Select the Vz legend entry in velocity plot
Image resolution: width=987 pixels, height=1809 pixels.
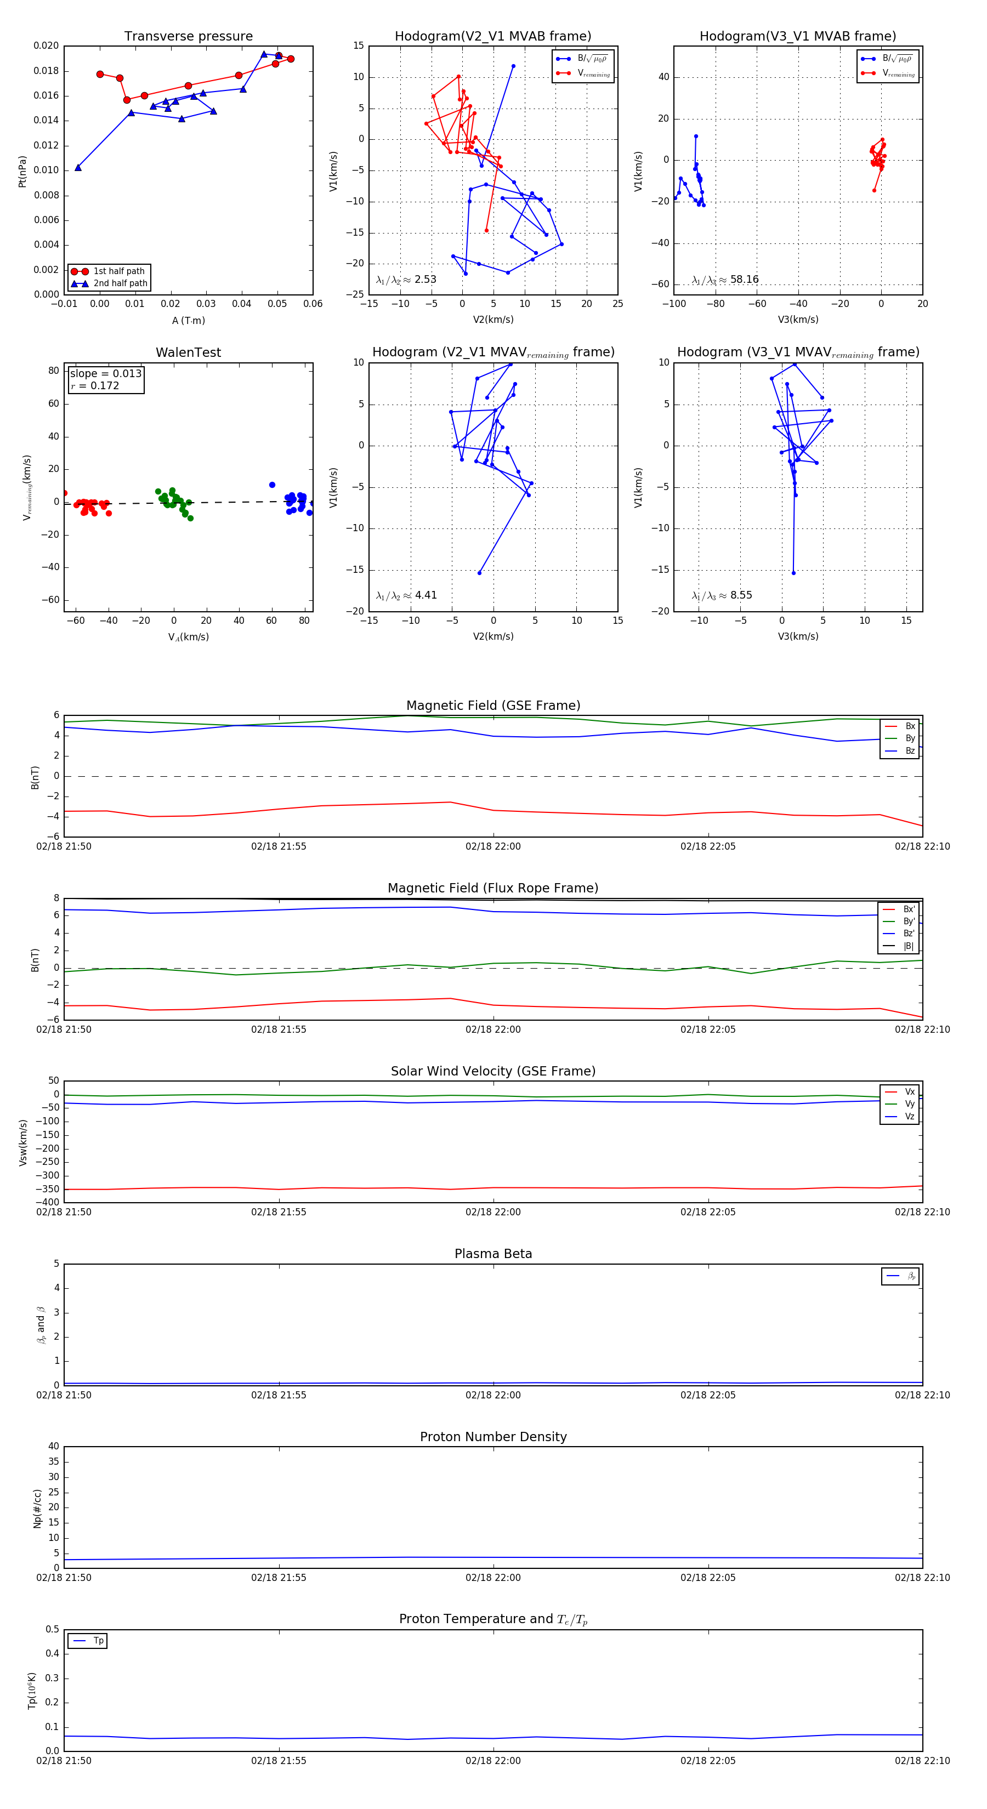coord(900,1117)
